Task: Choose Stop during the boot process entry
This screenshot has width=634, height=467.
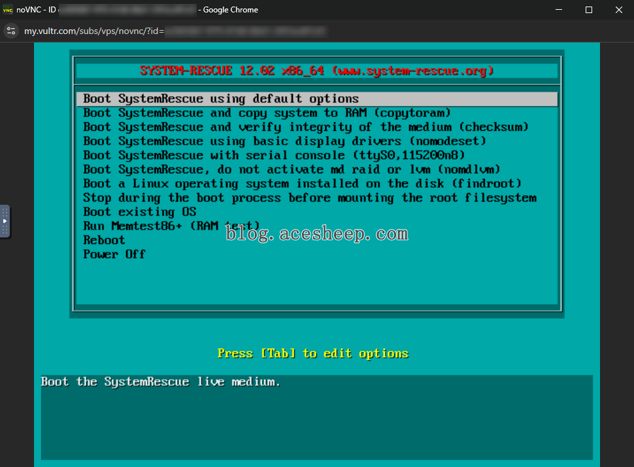Action: pos(309,198)
